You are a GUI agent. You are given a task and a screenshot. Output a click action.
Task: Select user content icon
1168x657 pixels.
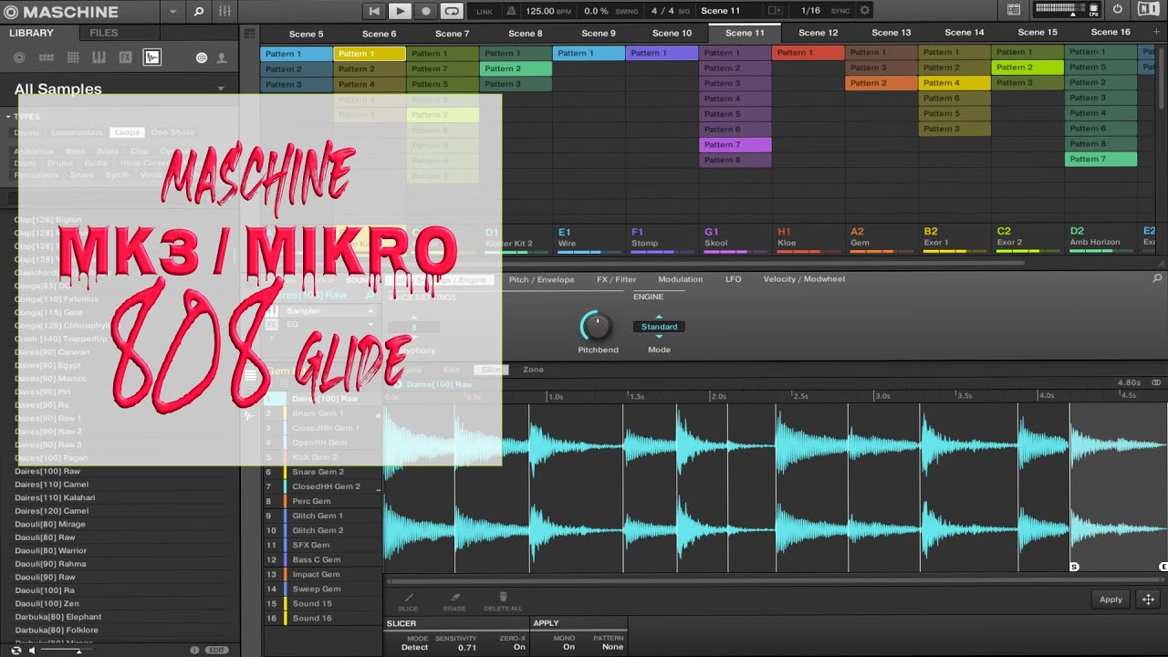(221, 57)
